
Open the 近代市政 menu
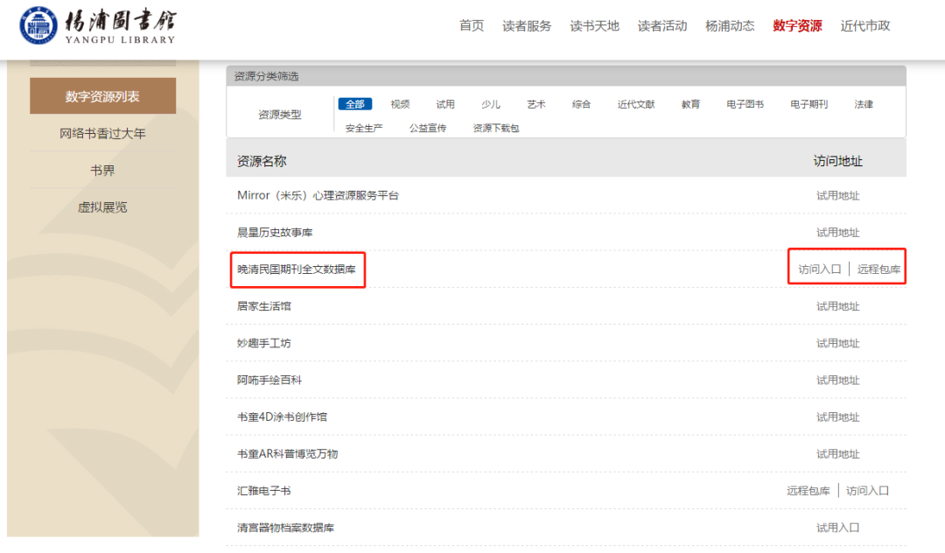click(x=864, y=25)
